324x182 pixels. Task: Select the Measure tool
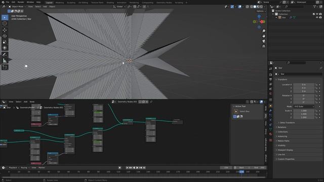(x=5, y=61)
